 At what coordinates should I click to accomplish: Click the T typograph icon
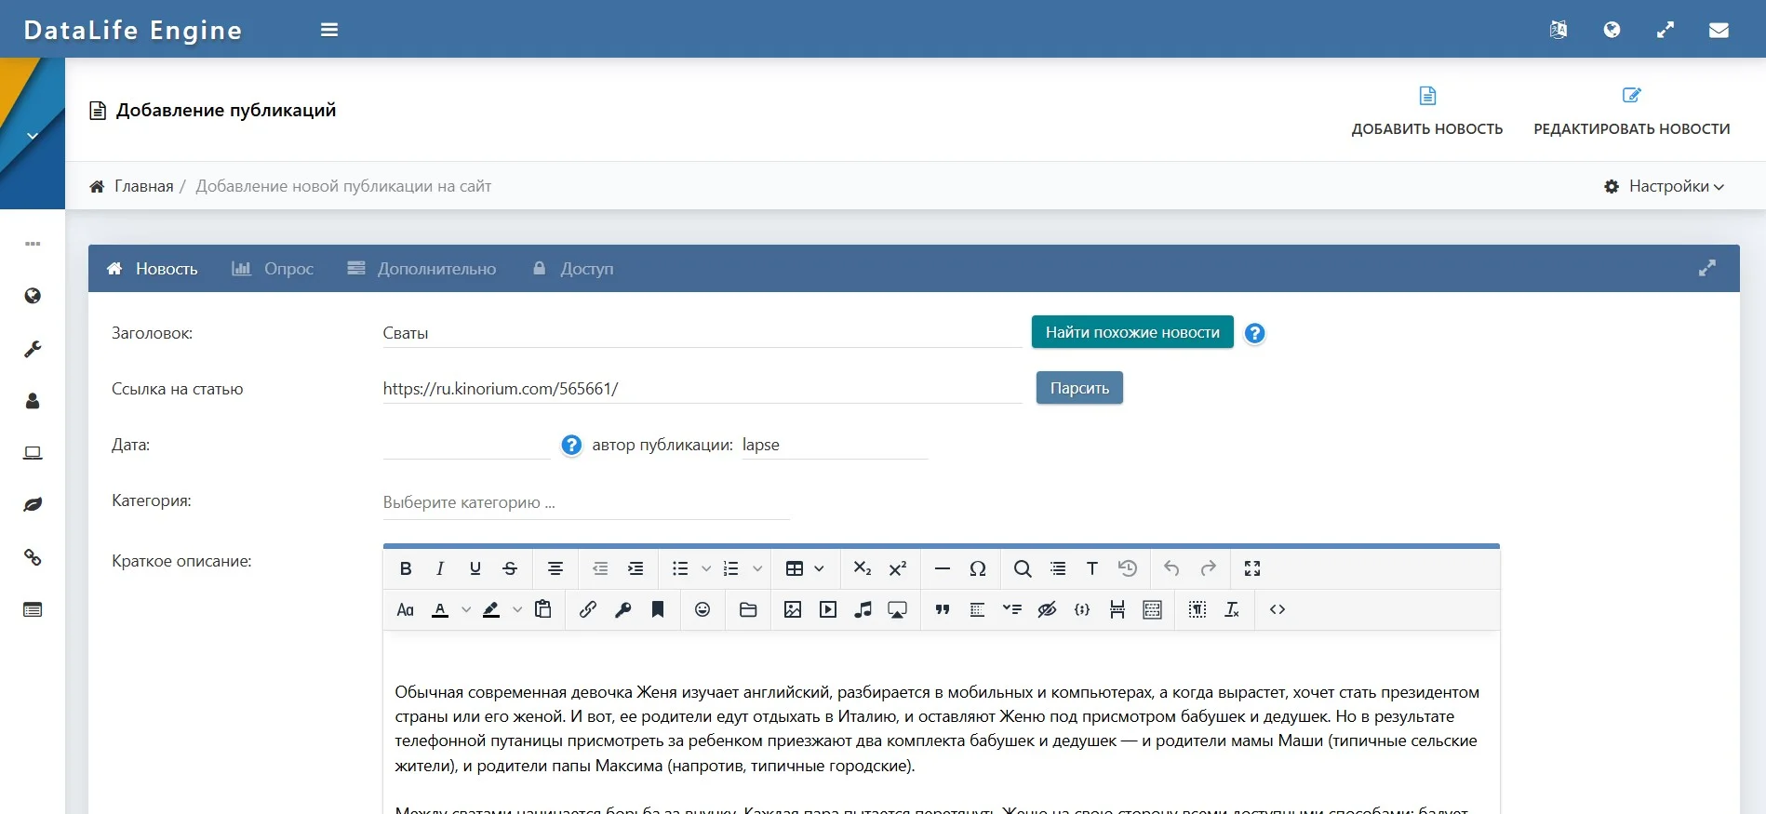[1092, 568]
